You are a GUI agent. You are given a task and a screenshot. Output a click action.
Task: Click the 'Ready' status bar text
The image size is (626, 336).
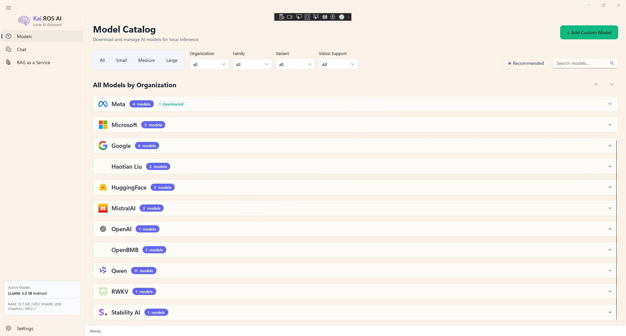click(x=96, y=331)
